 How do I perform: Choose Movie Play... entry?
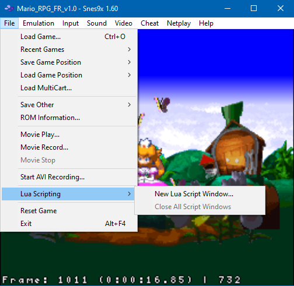coord(68,135)
